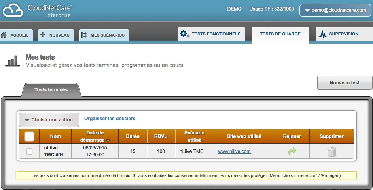
Task: Click the plus icon on Nouveau tab
Action: click(43, 35)
